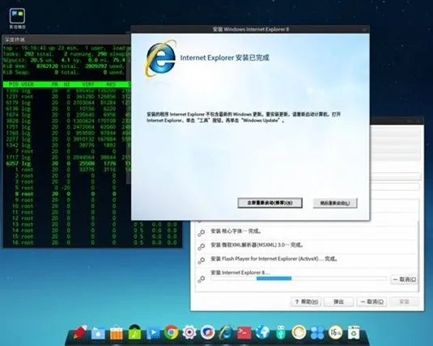Click the clock date dock icon
This screenshot has height=346, width=433.
coord(336,332)
